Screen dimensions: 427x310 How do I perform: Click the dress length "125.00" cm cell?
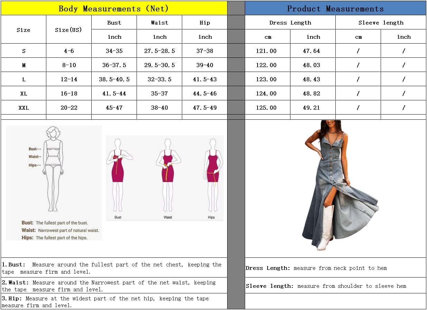pyautogui.click(x=268, y=108)
